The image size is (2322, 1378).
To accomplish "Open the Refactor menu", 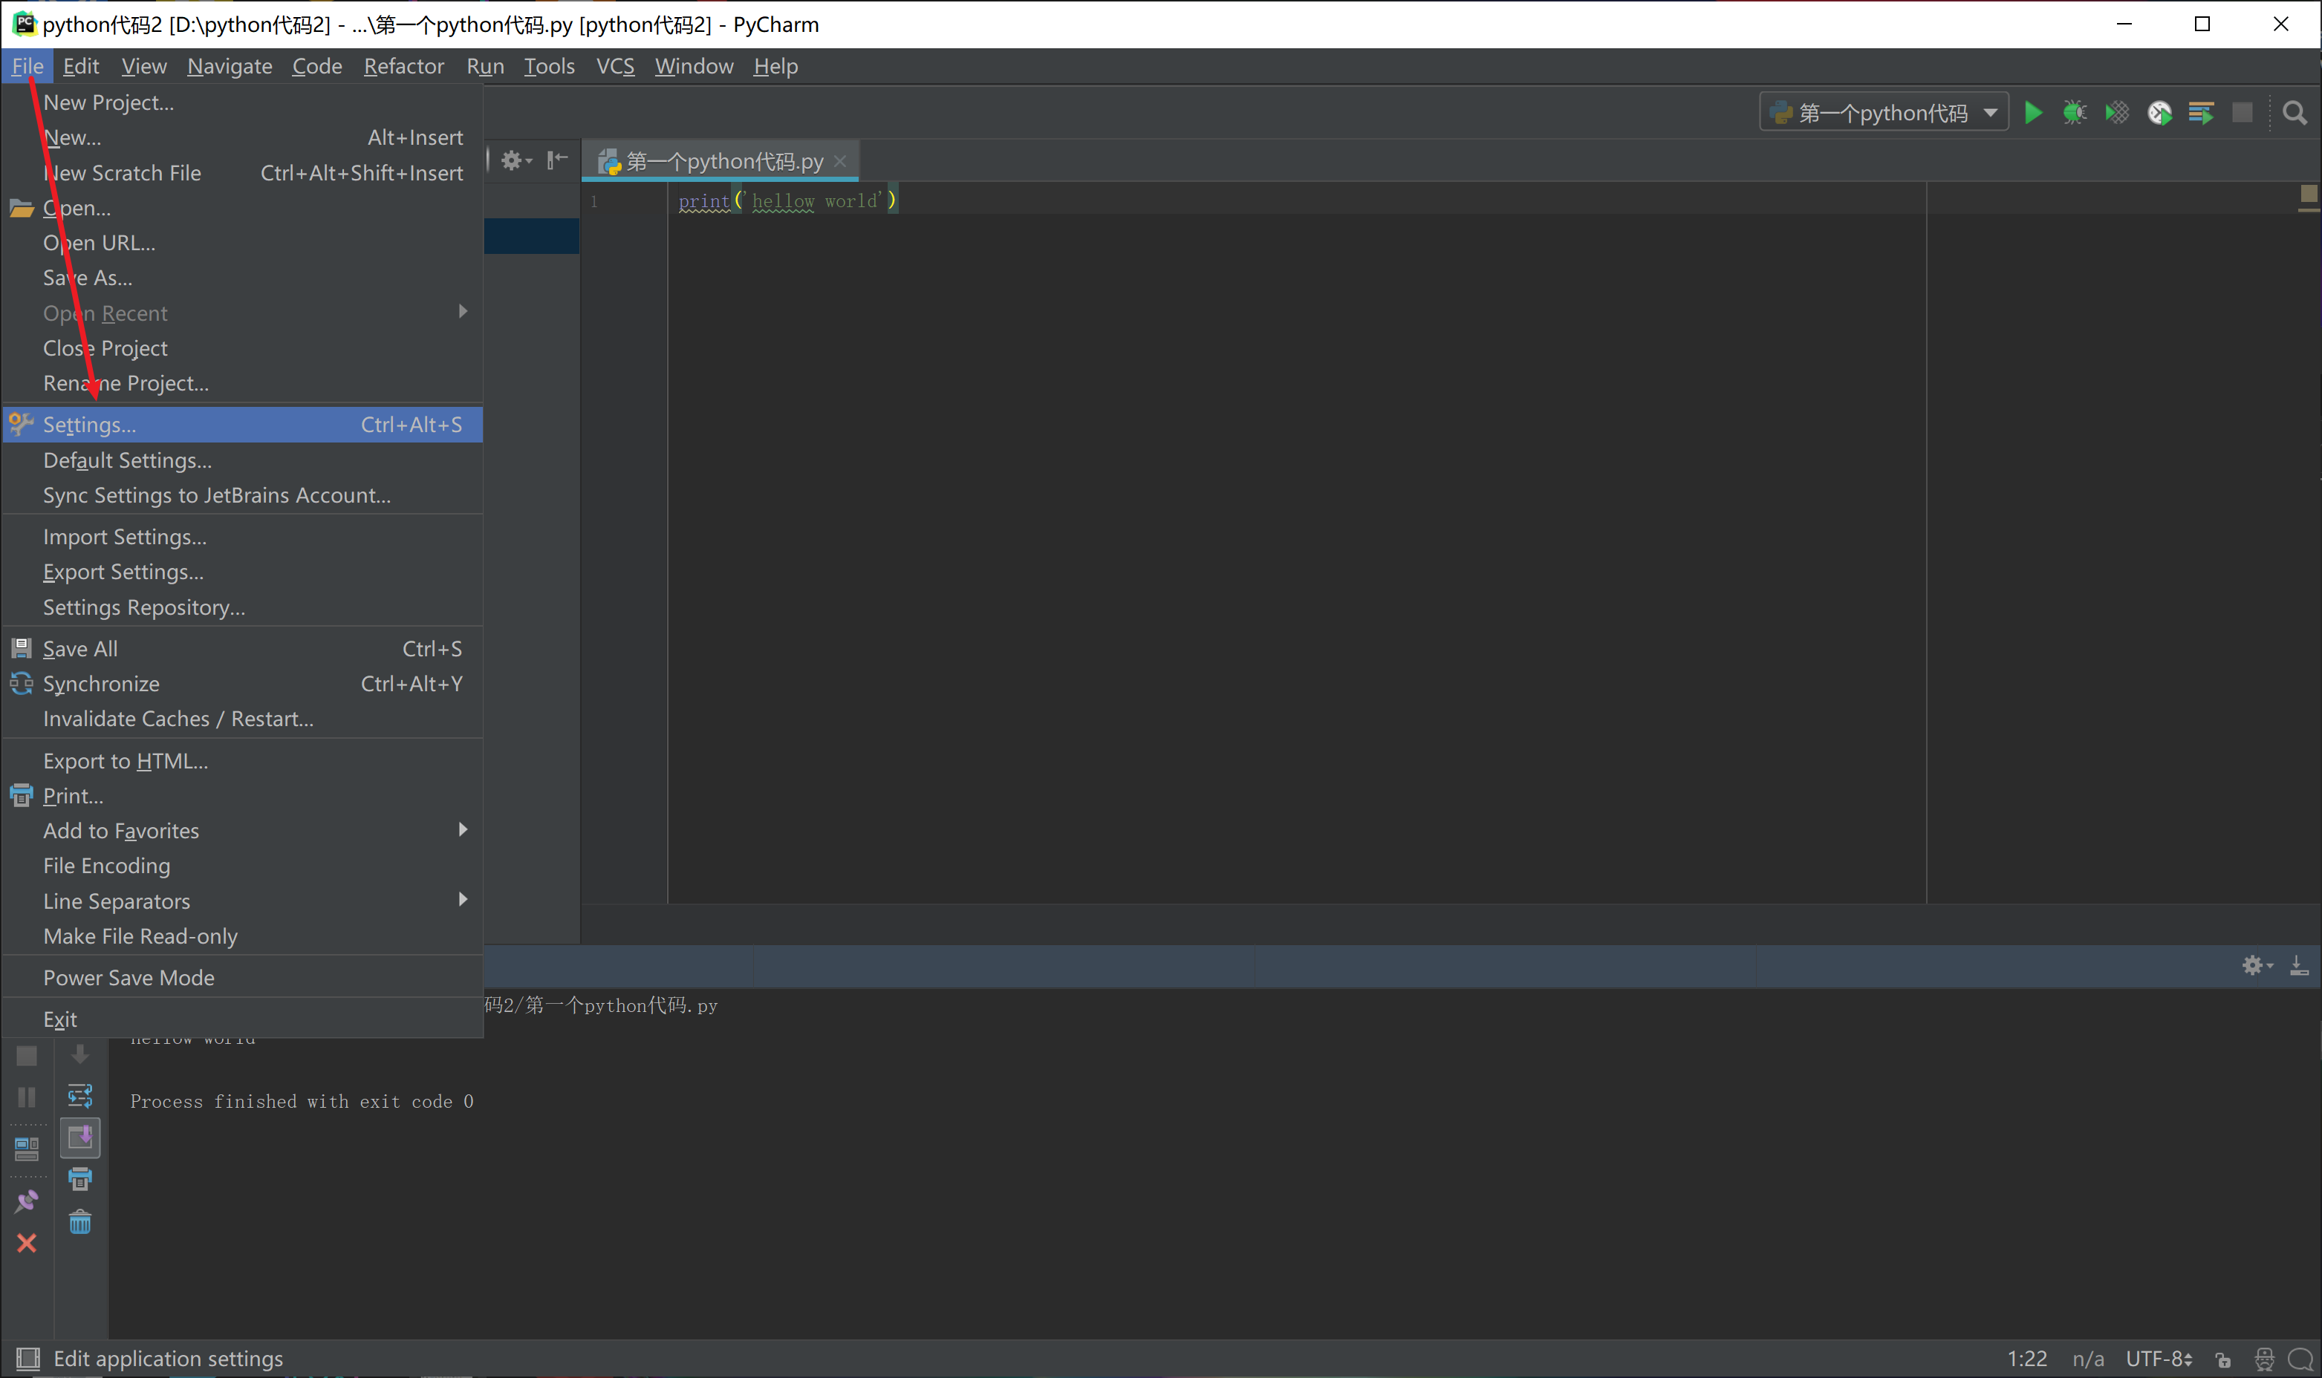I will [x=404, y=66].
